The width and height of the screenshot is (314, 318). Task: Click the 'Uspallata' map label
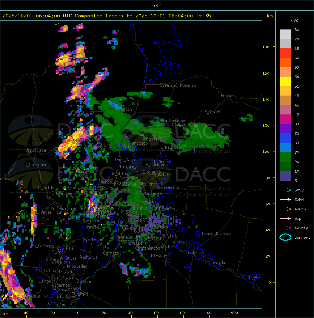point(35,150)
